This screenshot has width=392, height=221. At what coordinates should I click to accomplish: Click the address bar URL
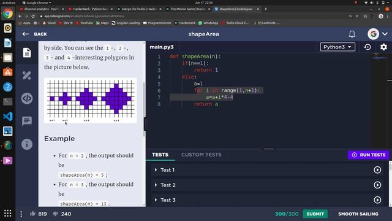[85, 16]
